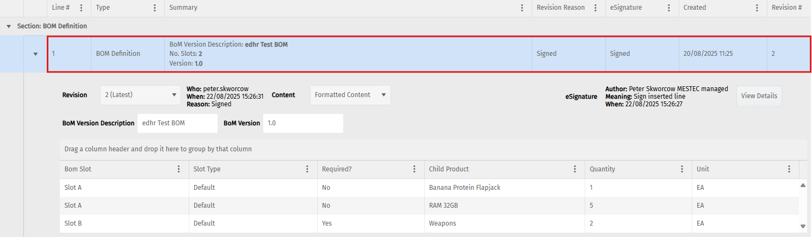Open the Line # column menu
Screen dimensions: 812x237
[x=82, y=8]
